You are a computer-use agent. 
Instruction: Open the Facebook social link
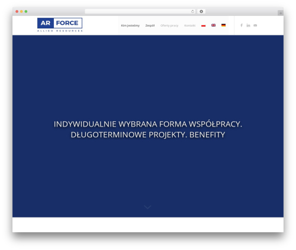(x=242, y=25)
